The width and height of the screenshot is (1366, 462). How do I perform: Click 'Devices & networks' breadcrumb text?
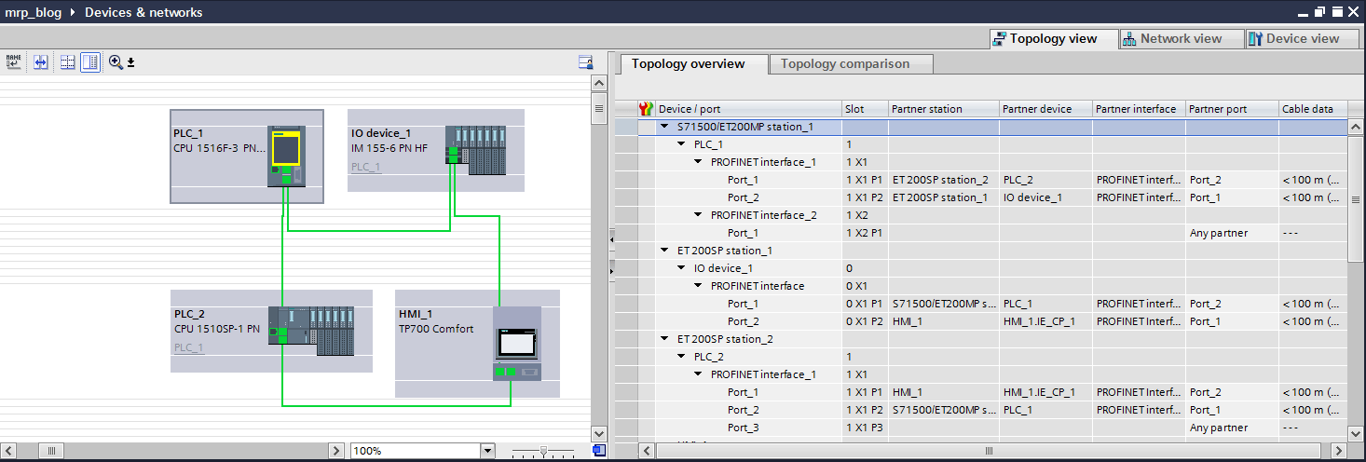(x=143, y=13)
